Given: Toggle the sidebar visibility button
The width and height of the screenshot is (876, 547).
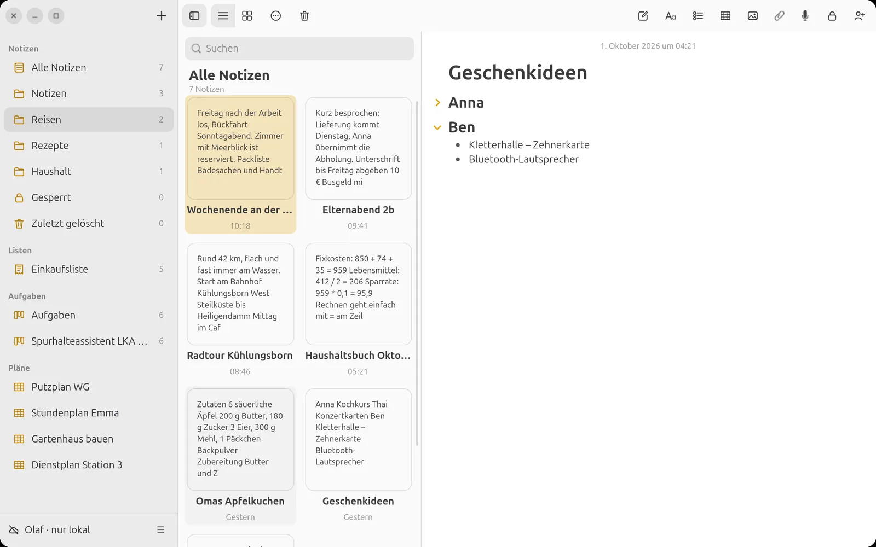Looking at the screenshot, I should [194, 16].
